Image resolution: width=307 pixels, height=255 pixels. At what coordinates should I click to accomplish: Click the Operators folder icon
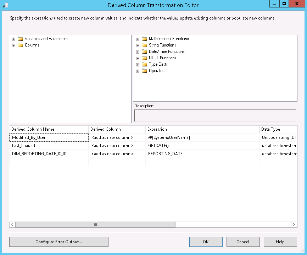(x=144, y=71)
